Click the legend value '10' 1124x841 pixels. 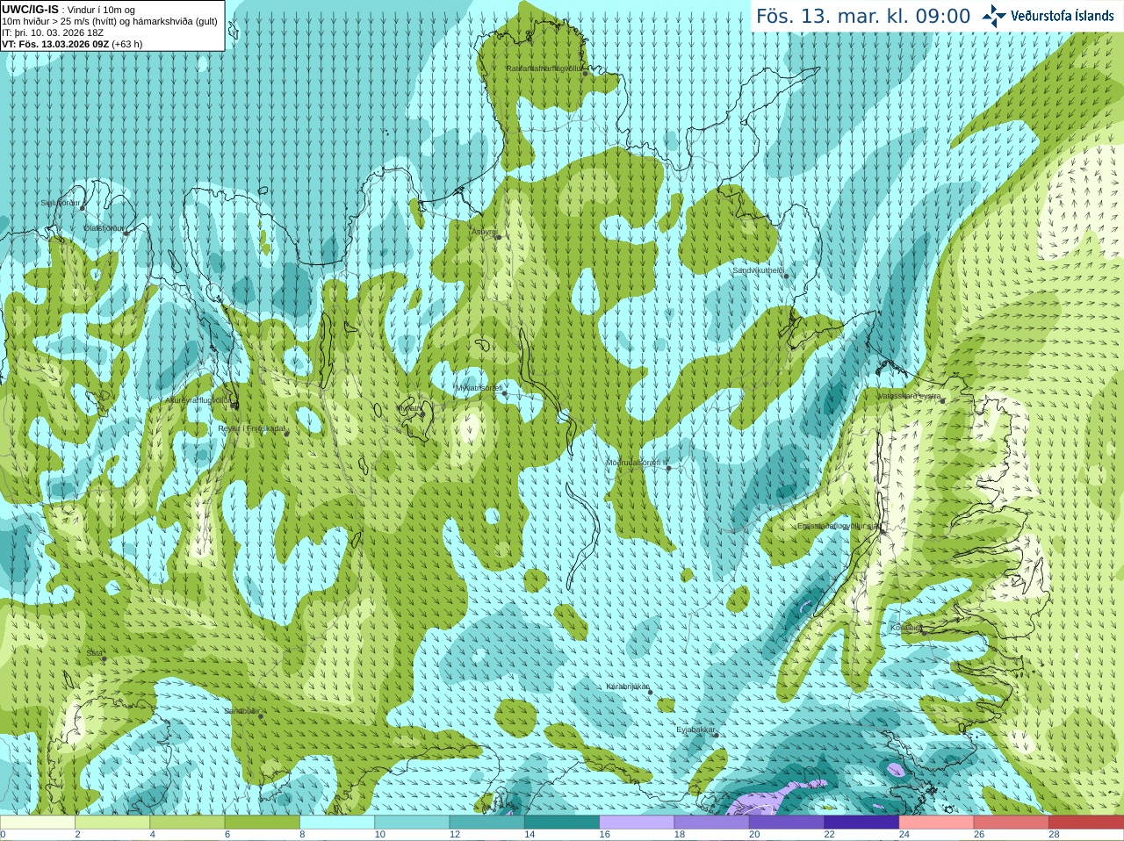[x=379, y=835]
